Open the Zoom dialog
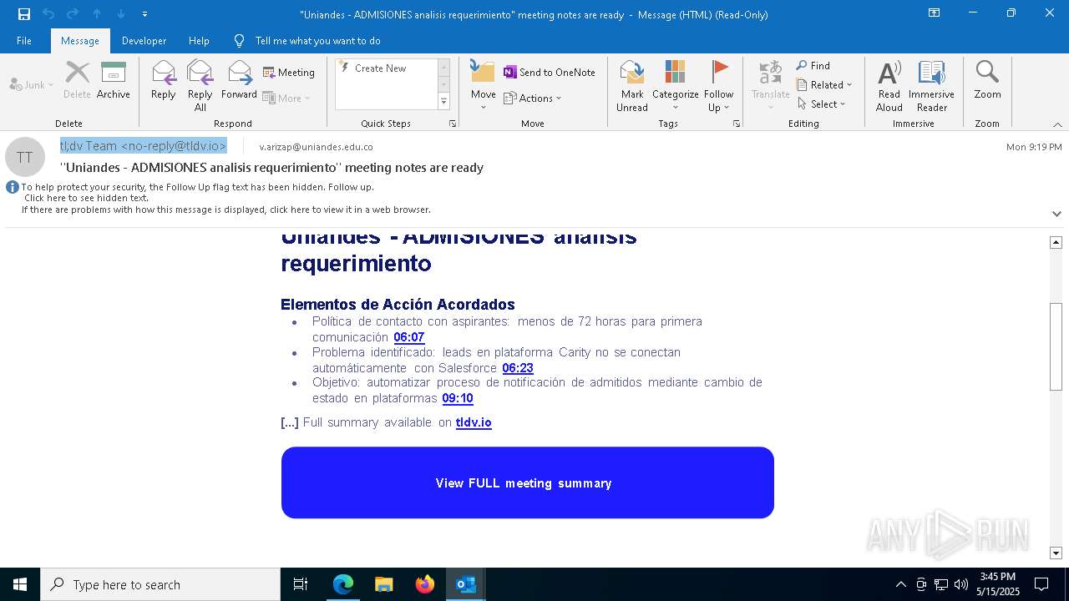The image size is (1069, 601). pyautogui.click(x=987, y=81)
